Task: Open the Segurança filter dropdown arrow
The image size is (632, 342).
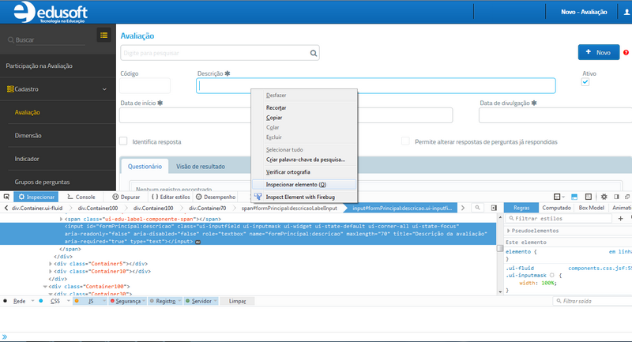Action: click(x=144, y=301)
